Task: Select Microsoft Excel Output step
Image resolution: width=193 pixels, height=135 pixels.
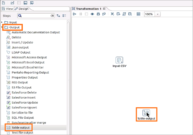Action: [x=25, y=62]
